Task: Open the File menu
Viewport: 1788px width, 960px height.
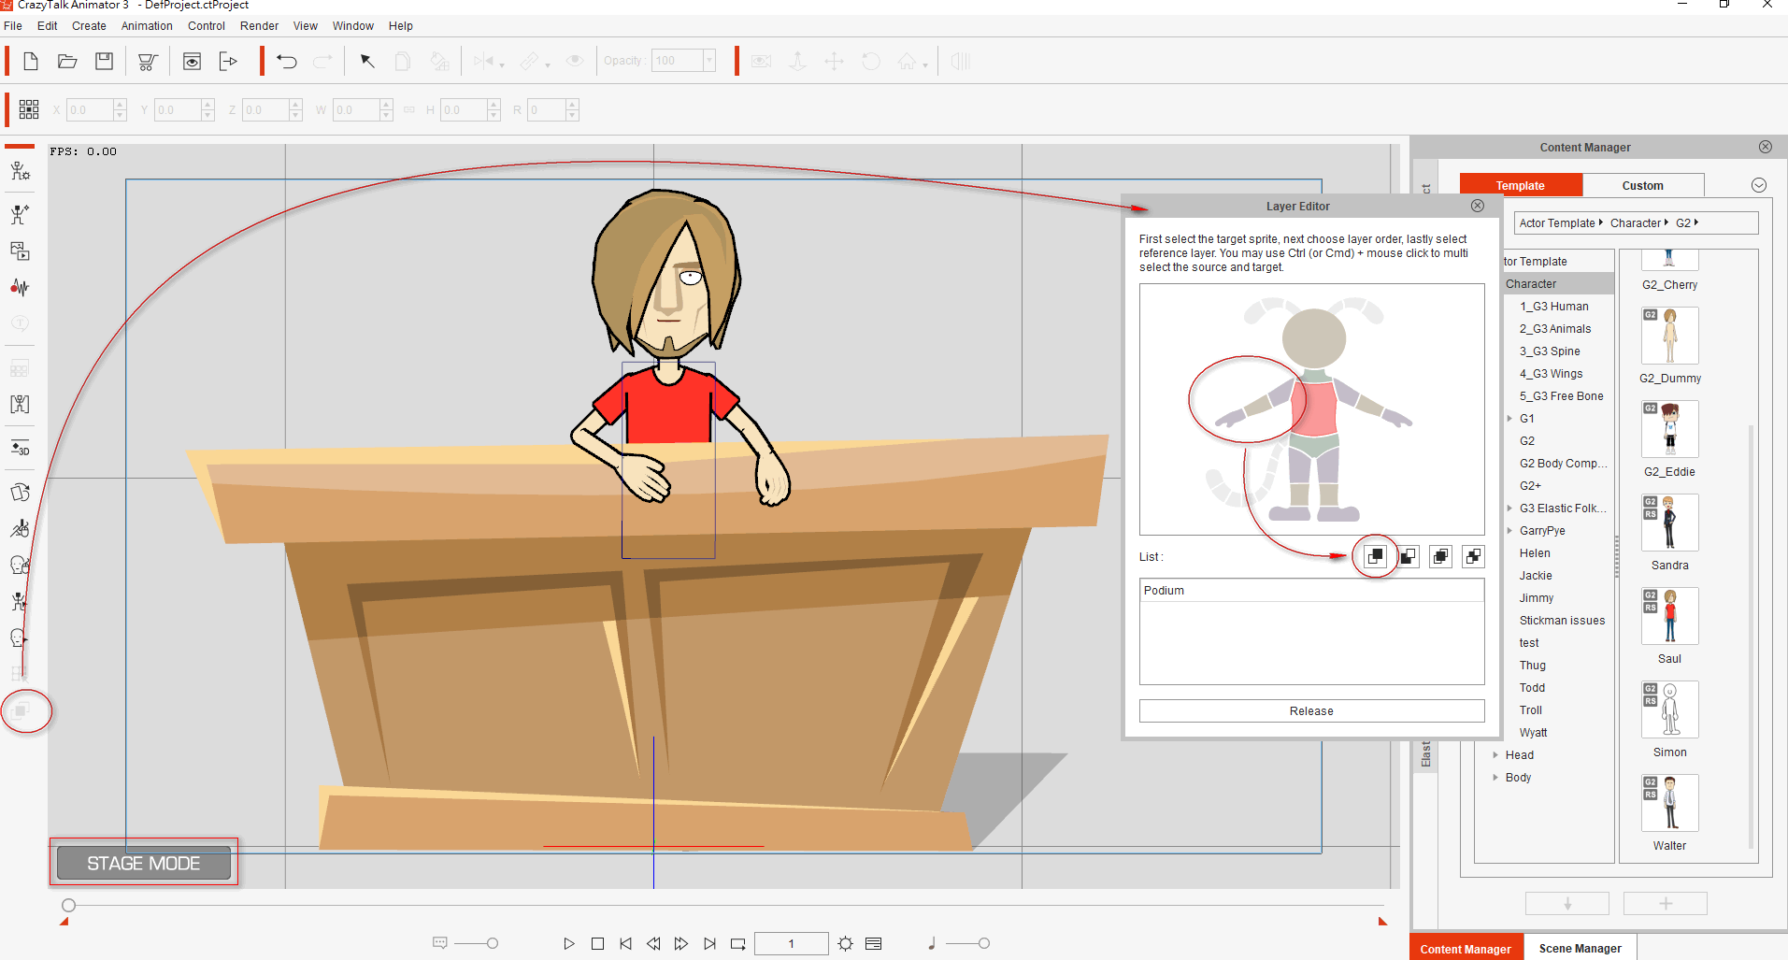Action: [x=13, y=26]
